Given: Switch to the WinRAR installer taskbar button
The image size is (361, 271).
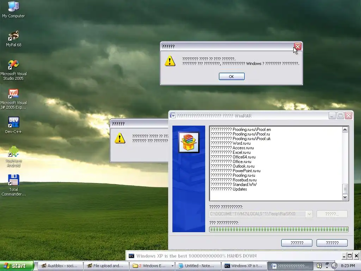Looking at the screenshot, I should [x=290, y=266].
